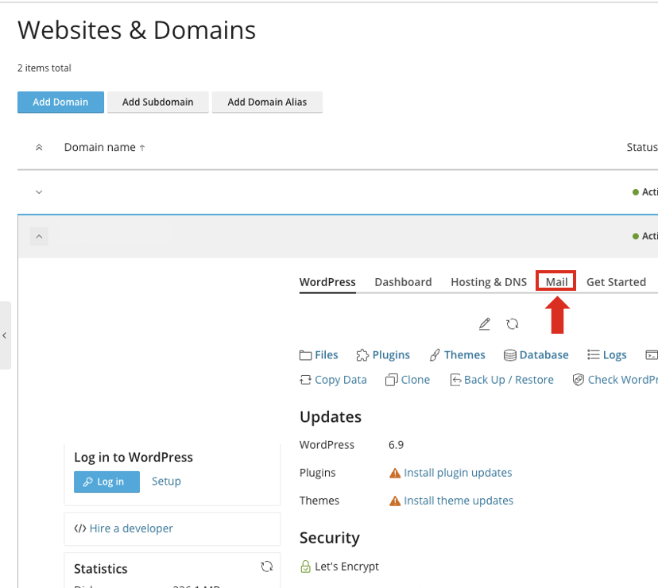The height and width of the screenshot is (588, 658).
Task: Open Back Up / Restore
Action: click(501, 380)
